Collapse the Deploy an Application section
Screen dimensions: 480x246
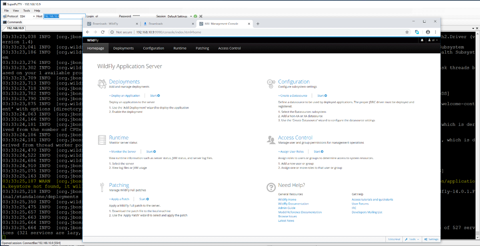tap(125, 96)
